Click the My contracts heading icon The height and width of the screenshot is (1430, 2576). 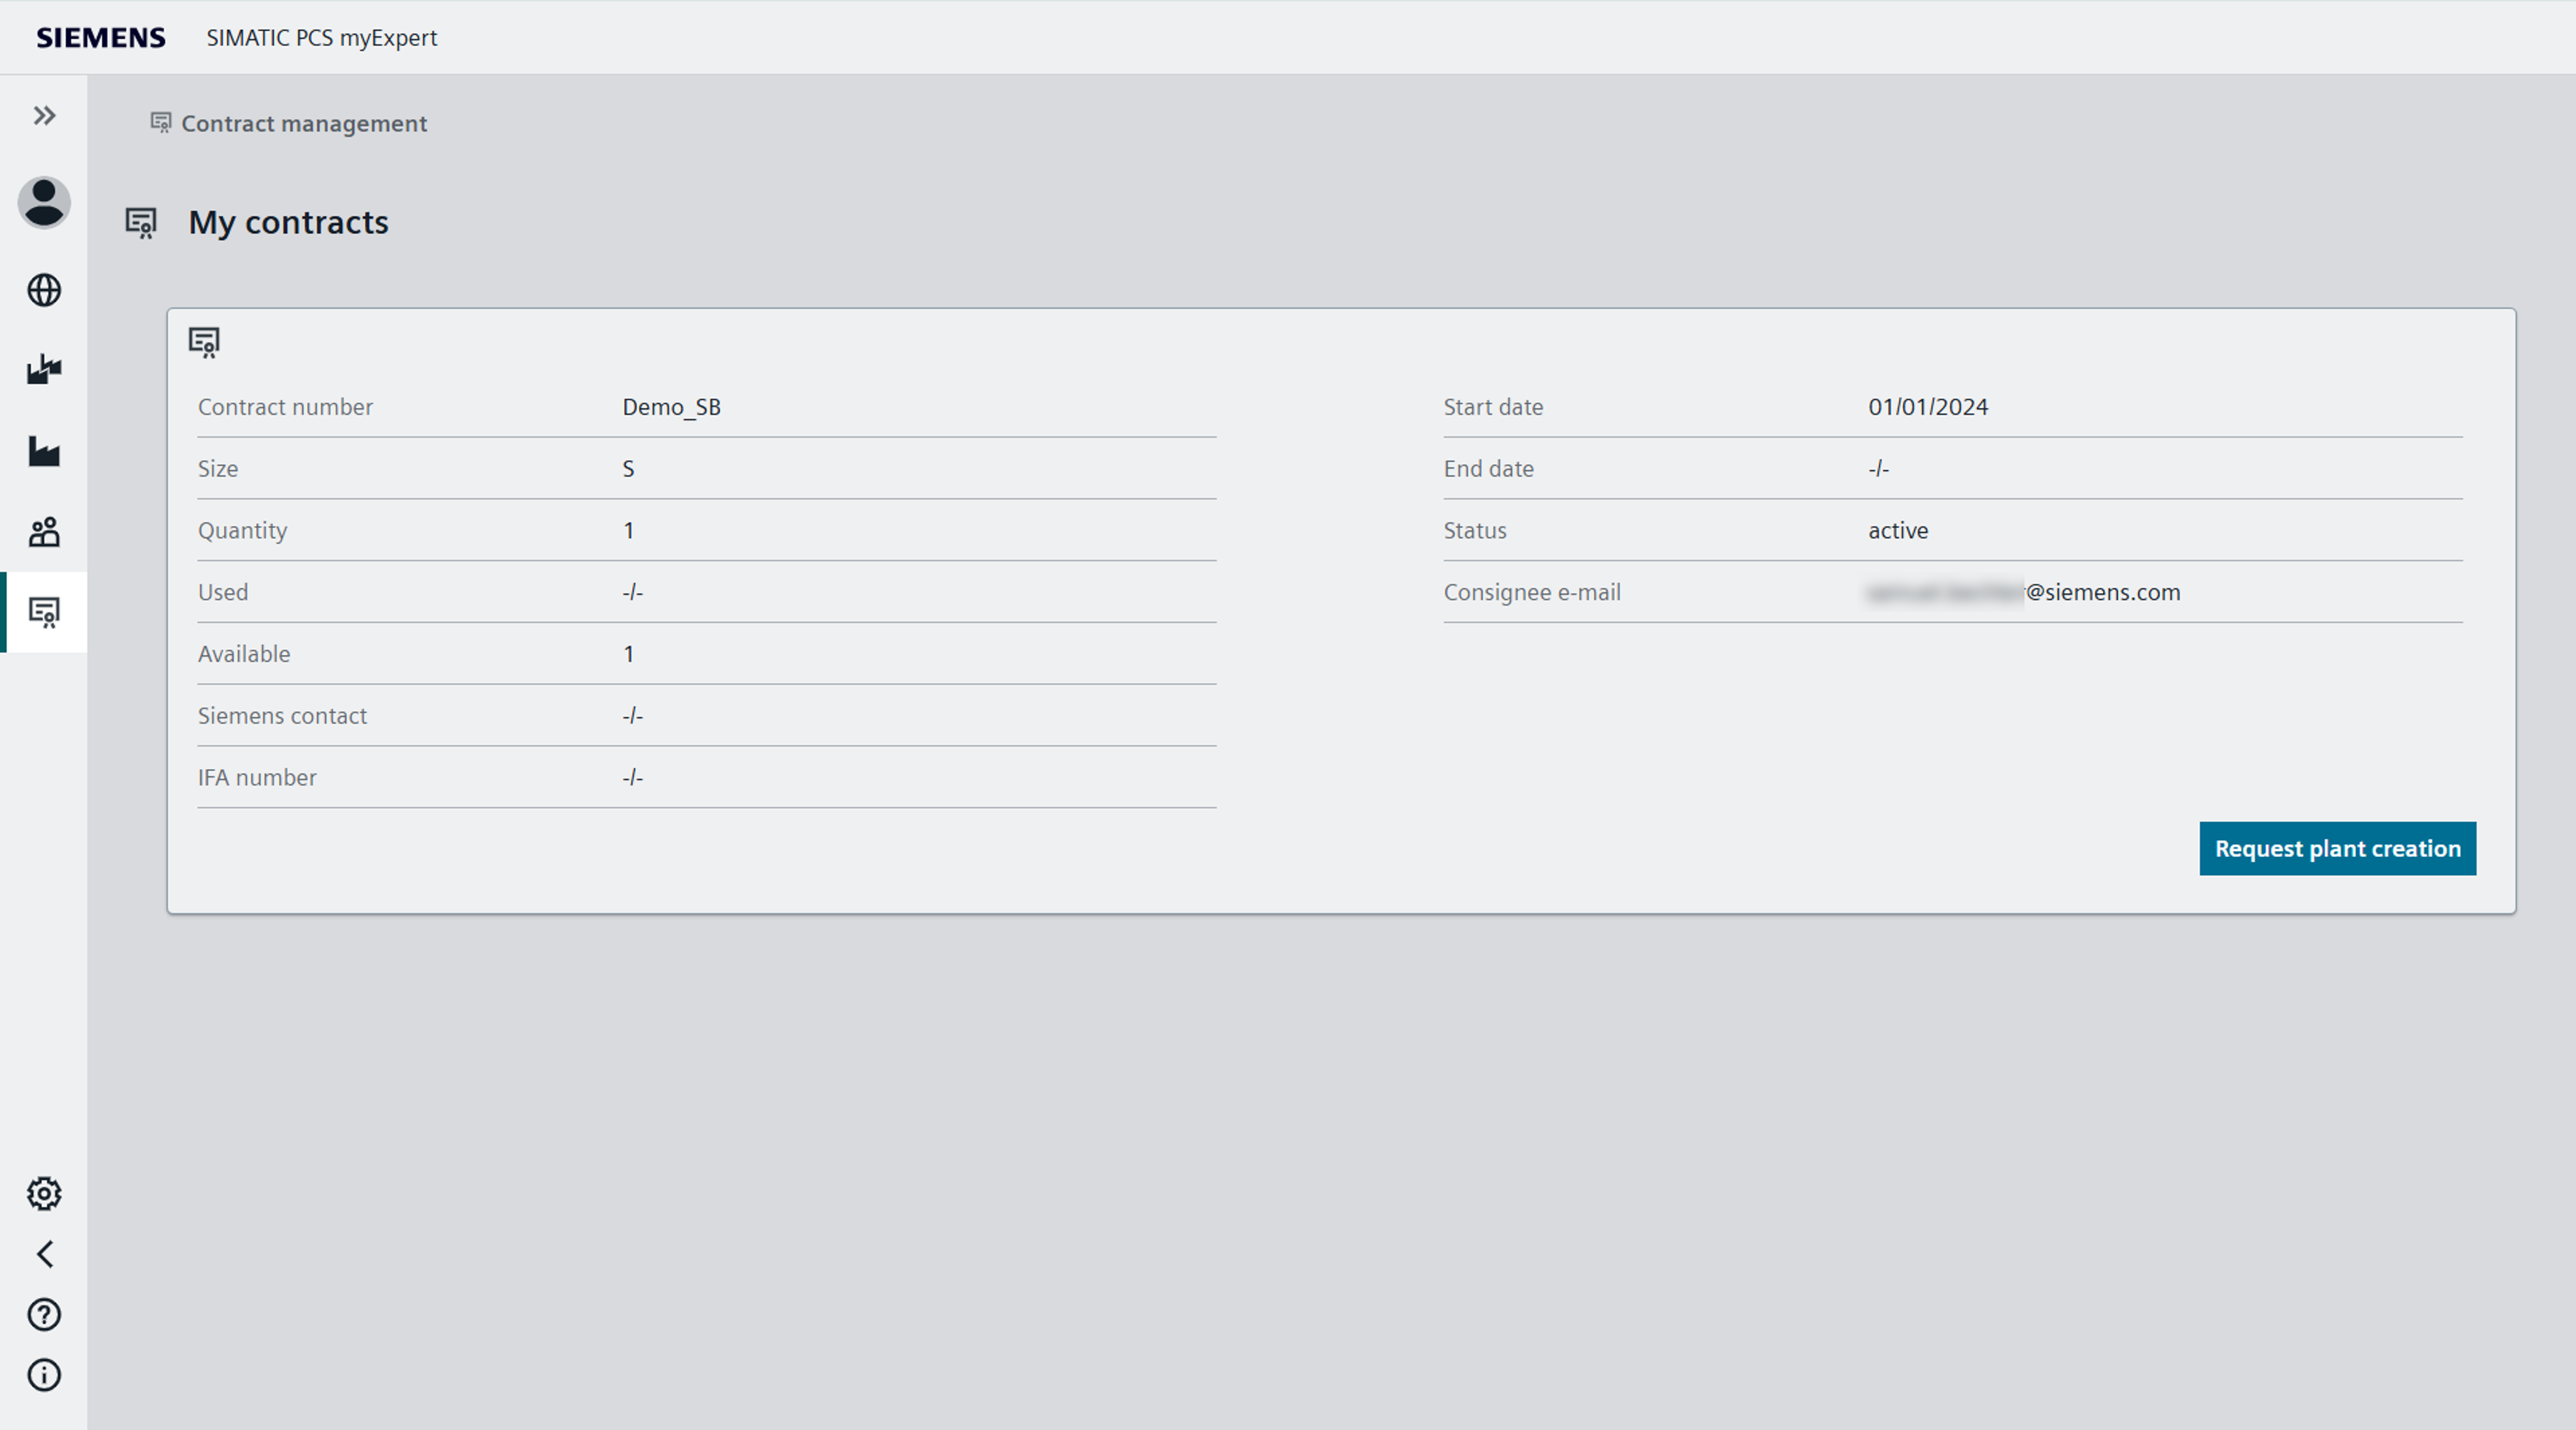[141, 222]
